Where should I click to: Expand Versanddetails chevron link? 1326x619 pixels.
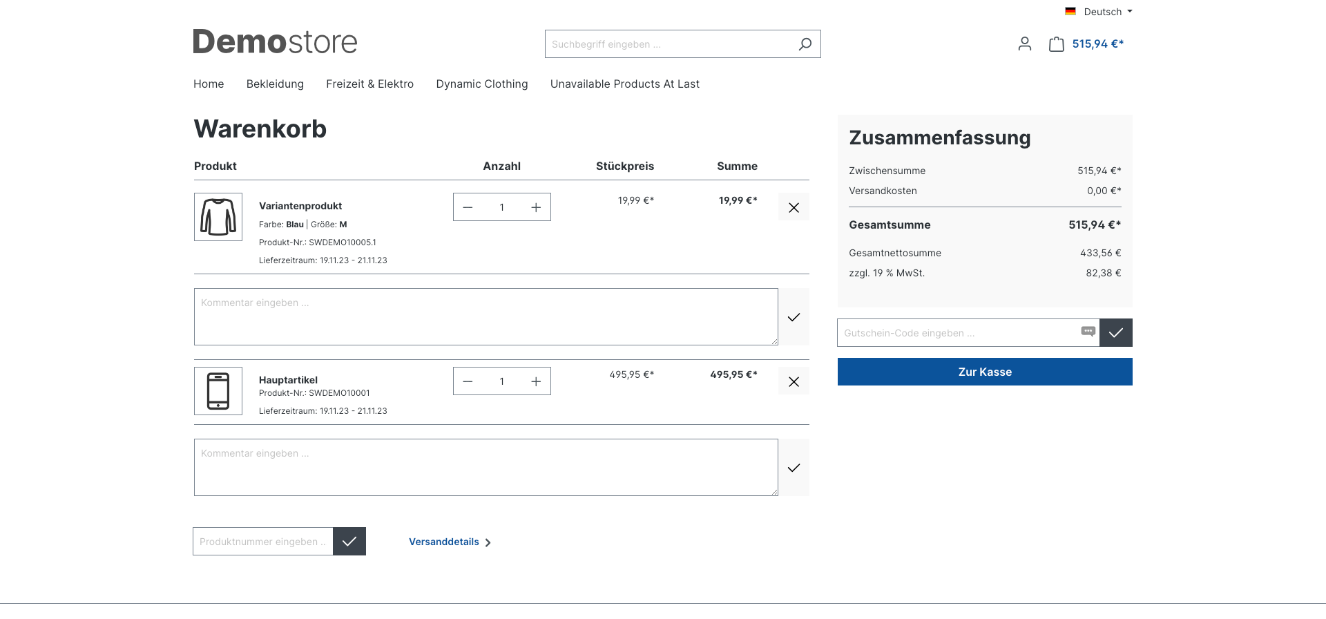(450, 542)
